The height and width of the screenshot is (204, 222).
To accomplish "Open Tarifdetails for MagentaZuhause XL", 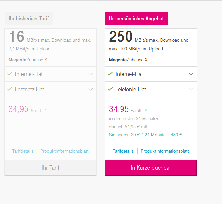I will coord(123,151).
